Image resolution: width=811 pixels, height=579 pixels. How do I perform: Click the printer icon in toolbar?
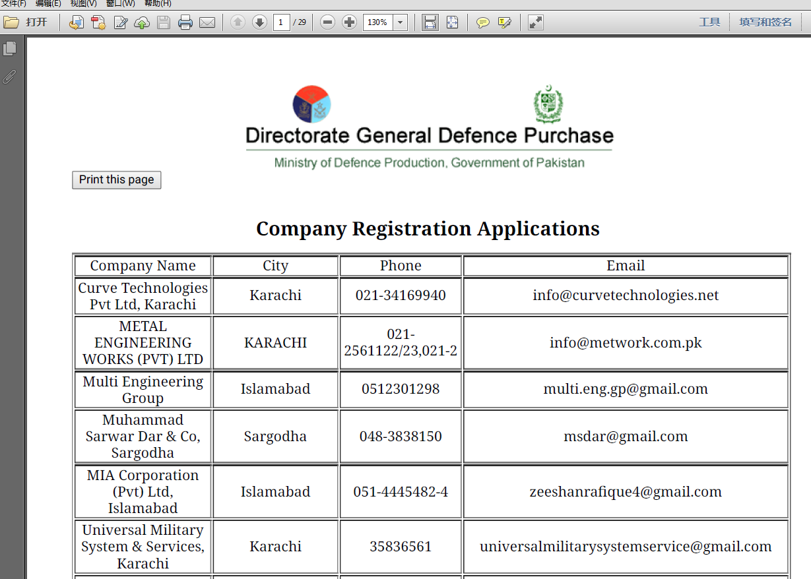185,22
